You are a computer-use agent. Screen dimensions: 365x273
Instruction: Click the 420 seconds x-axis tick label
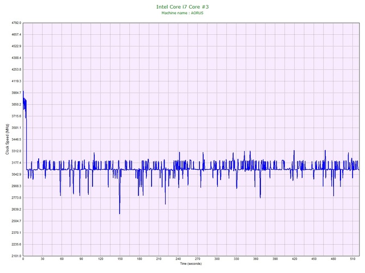(x=295, y=259)
